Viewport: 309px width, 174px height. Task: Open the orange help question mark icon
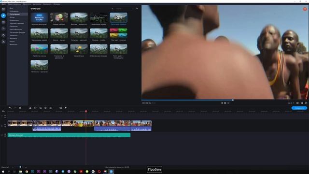(x=305, y=9)
